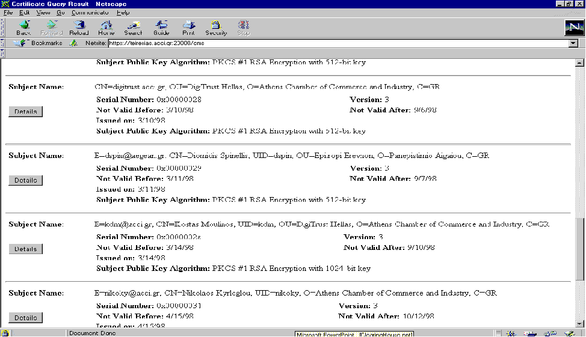
Task: Expand the Netsite URL history dropdown
Action: [x=573, y=43]
